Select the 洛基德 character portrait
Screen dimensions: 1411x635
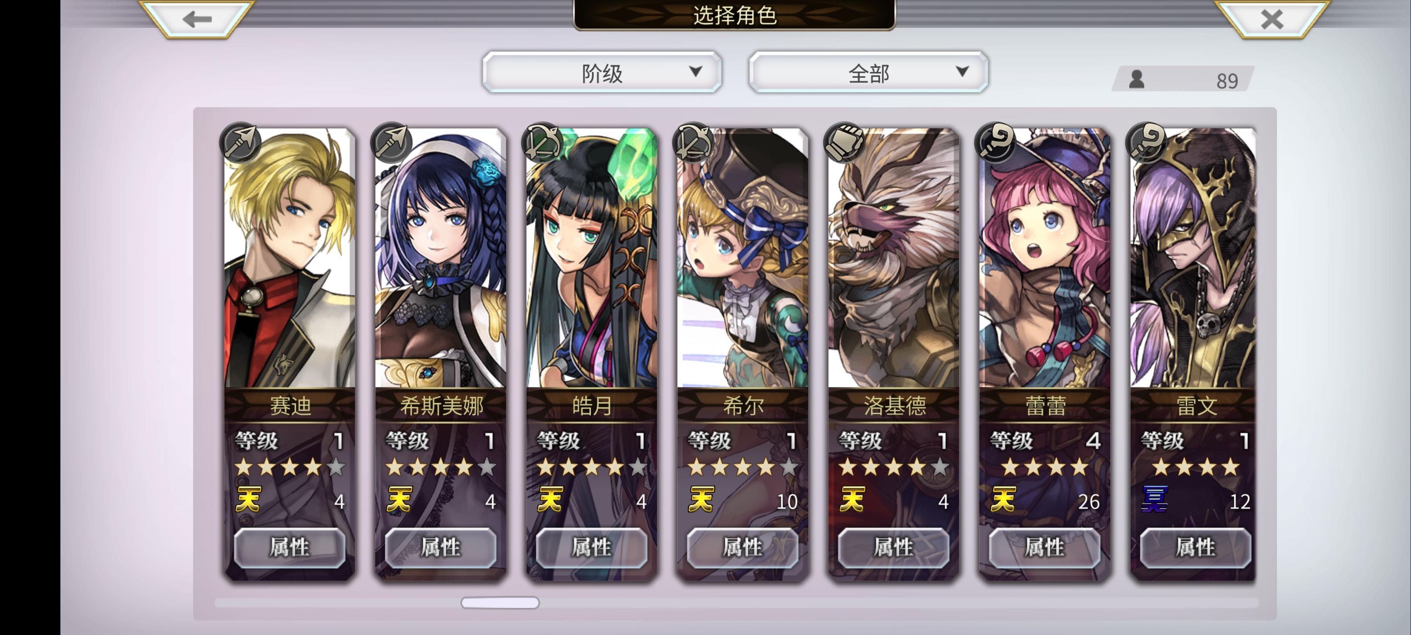pos(894,258)
